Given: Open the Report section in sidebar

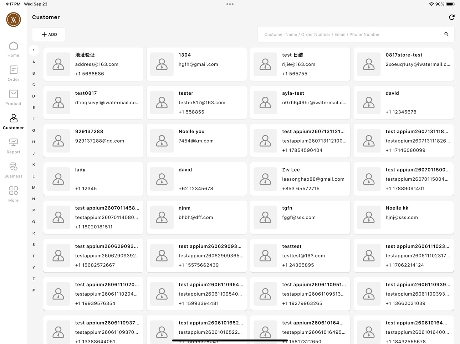Looking at the screenshot, I should (14, 146).
